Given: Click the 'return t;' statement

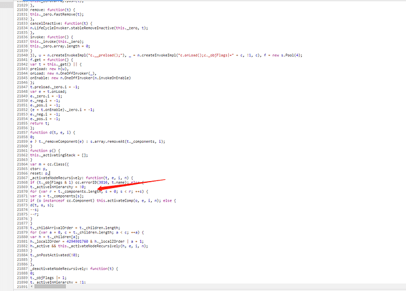Looking at the screenshot, I should [39, 123].
